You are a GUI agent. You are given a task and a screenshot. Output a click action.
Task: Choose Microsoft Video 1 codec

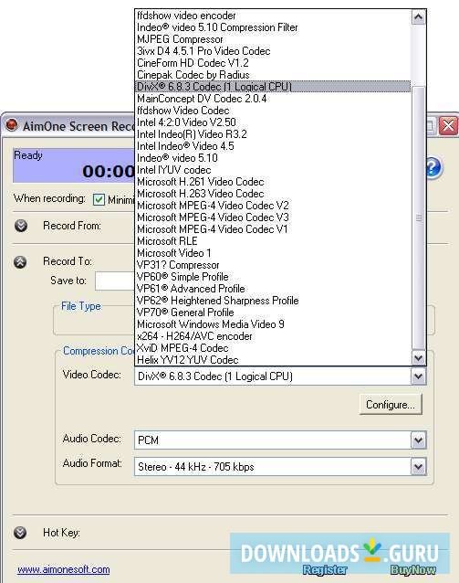273,253
